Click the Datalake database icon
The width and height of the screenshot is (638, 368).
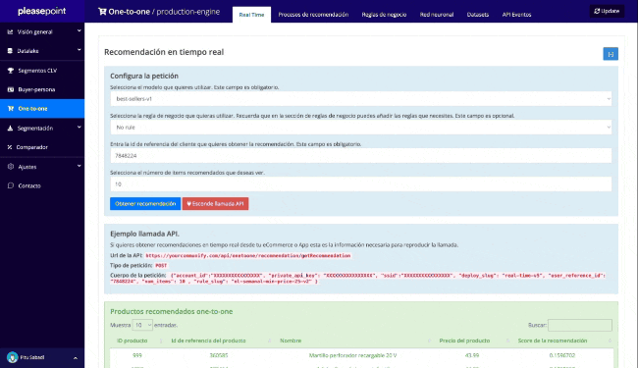point(10,51)
